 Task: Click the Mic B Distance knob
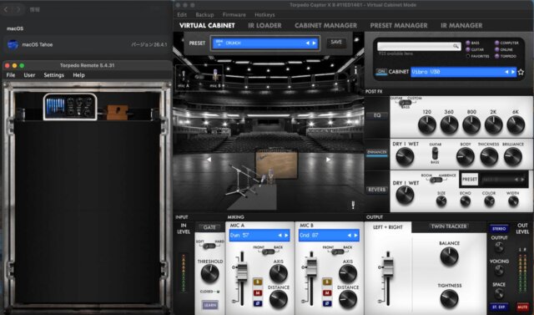(x=348, y=300)
